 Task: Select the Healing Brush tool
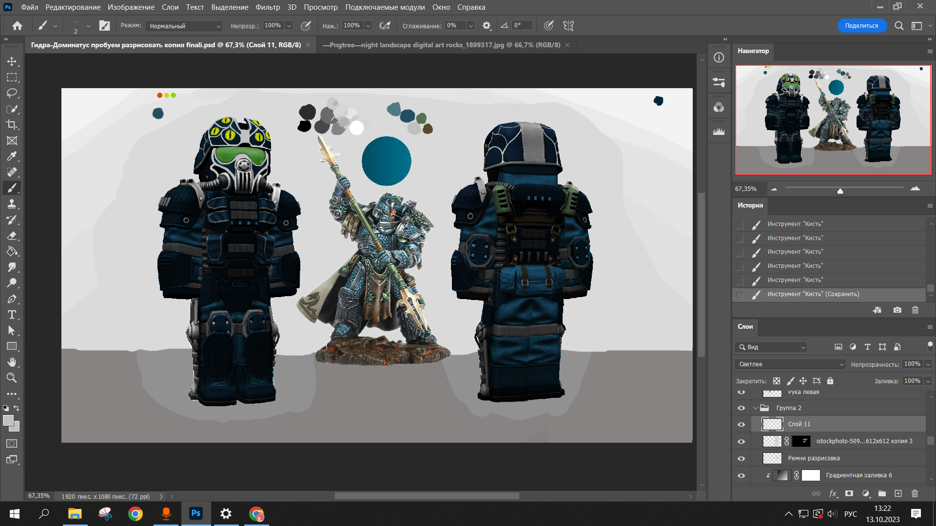click(12, 172)
